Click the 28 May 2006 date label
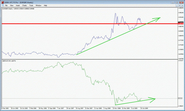The image size is (185, 111). 42,108
